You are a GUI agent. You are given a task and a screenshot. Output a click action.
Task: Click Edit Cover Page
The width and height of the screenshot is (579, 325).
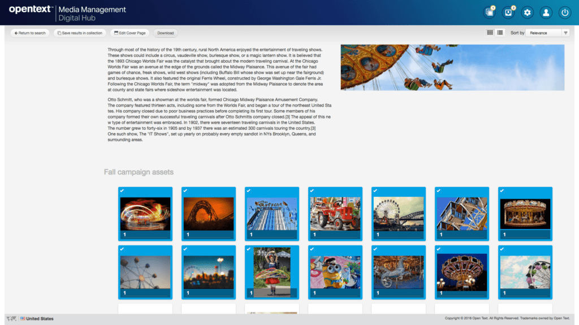point(129,33)
